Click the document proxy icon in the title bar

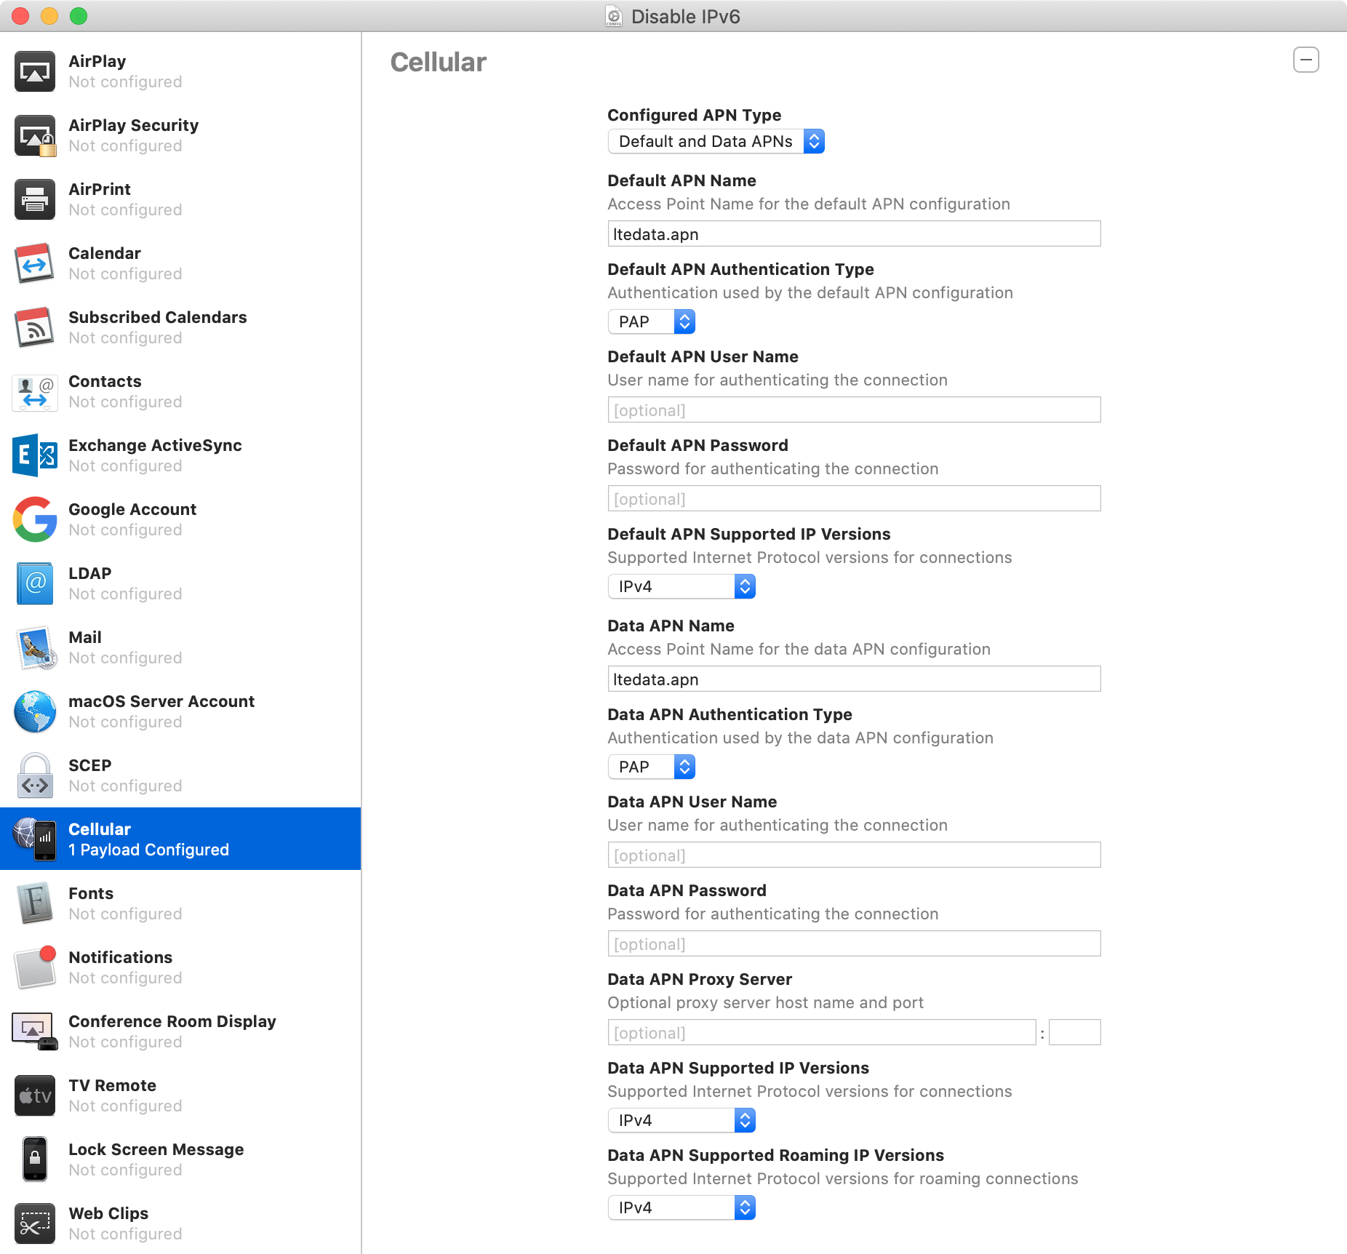614,16
